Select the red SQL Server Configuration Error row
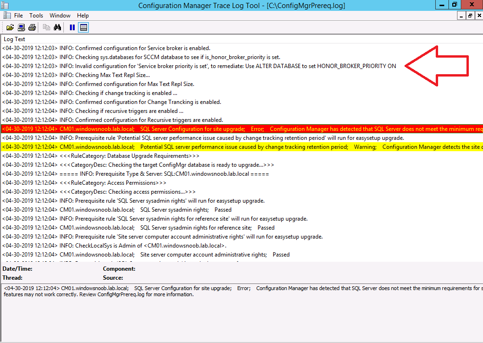Image resolution: width=483 pixels, height=343 pixels. [242, 129]
